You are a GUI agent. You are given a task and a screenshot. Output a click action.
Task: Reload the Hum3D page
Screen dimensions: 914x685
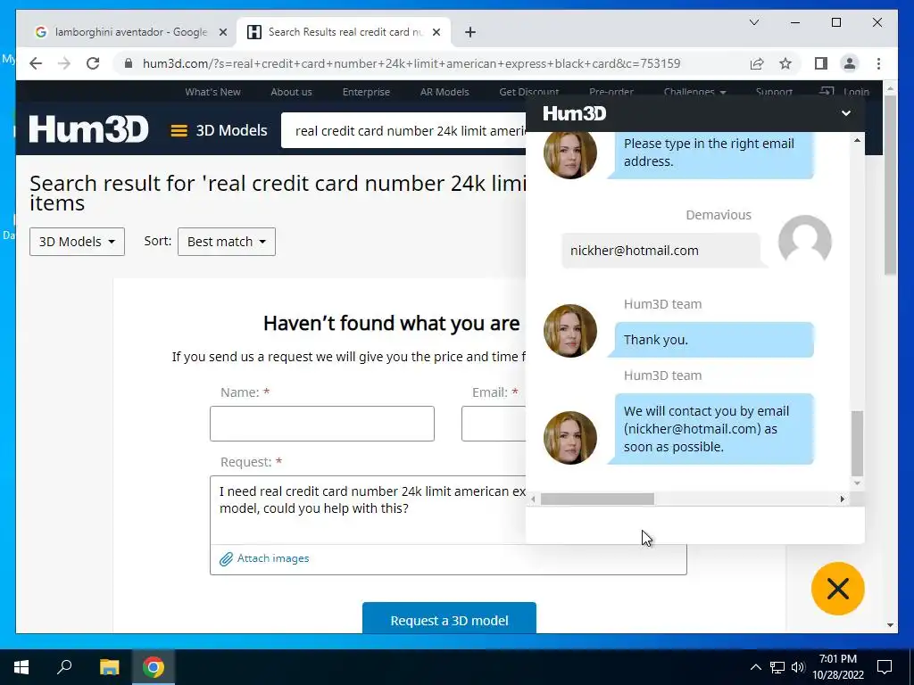click(93, 63)
